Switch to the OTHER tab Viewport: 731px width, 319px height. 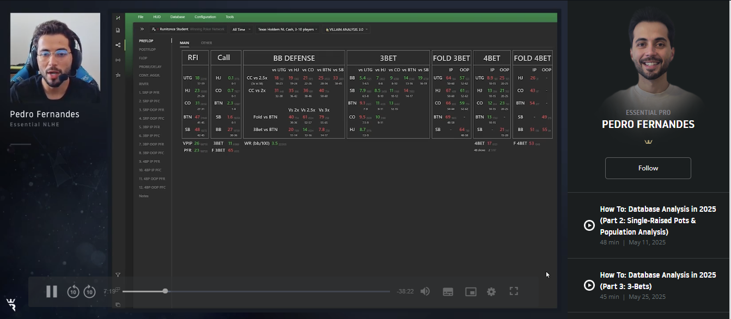coord(206,43)
